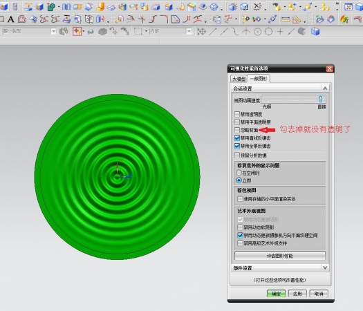Select the 在空闲时 radio button
363x311 pixels.
coord(239,173)
